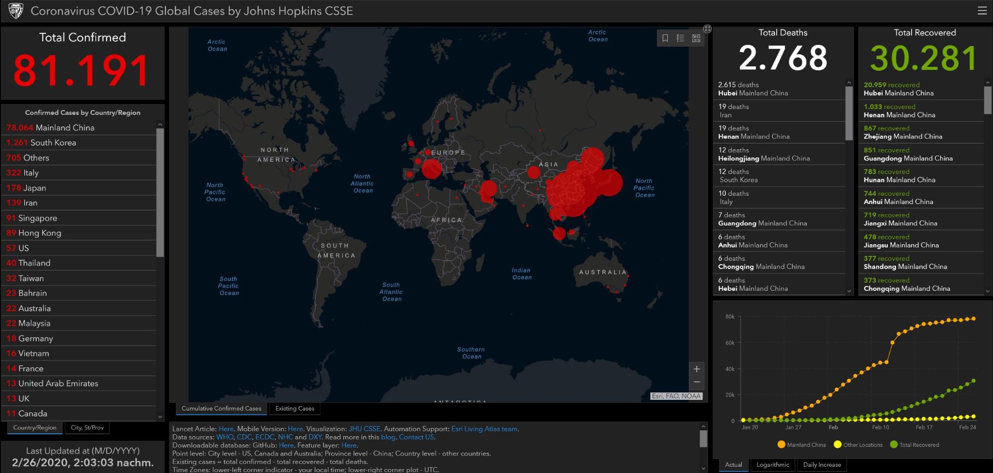The image size is (993, 473).
Task: Open the Feature layer Here link
Action: point(349,445)
